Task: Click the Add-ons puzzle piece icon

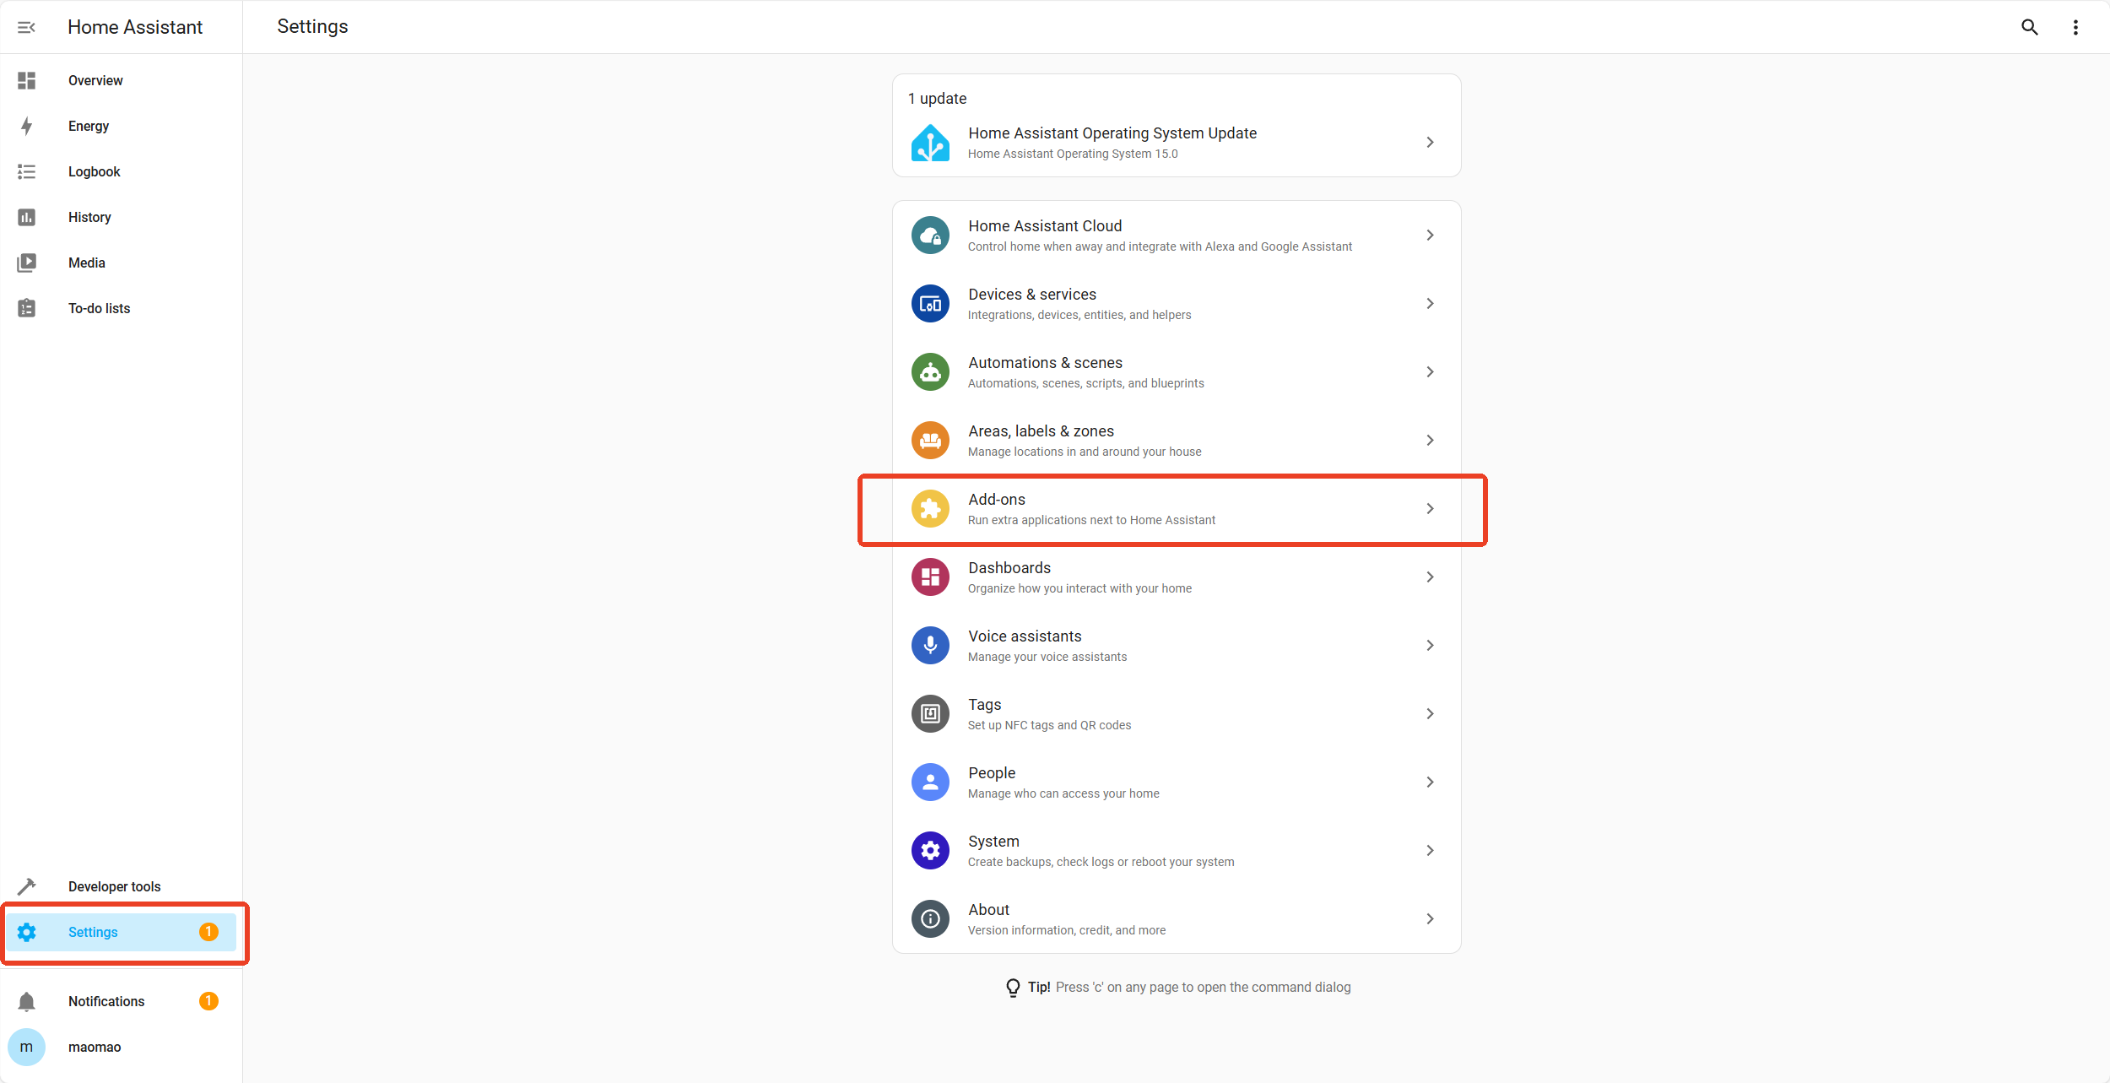Action: [x=930, y=509]
